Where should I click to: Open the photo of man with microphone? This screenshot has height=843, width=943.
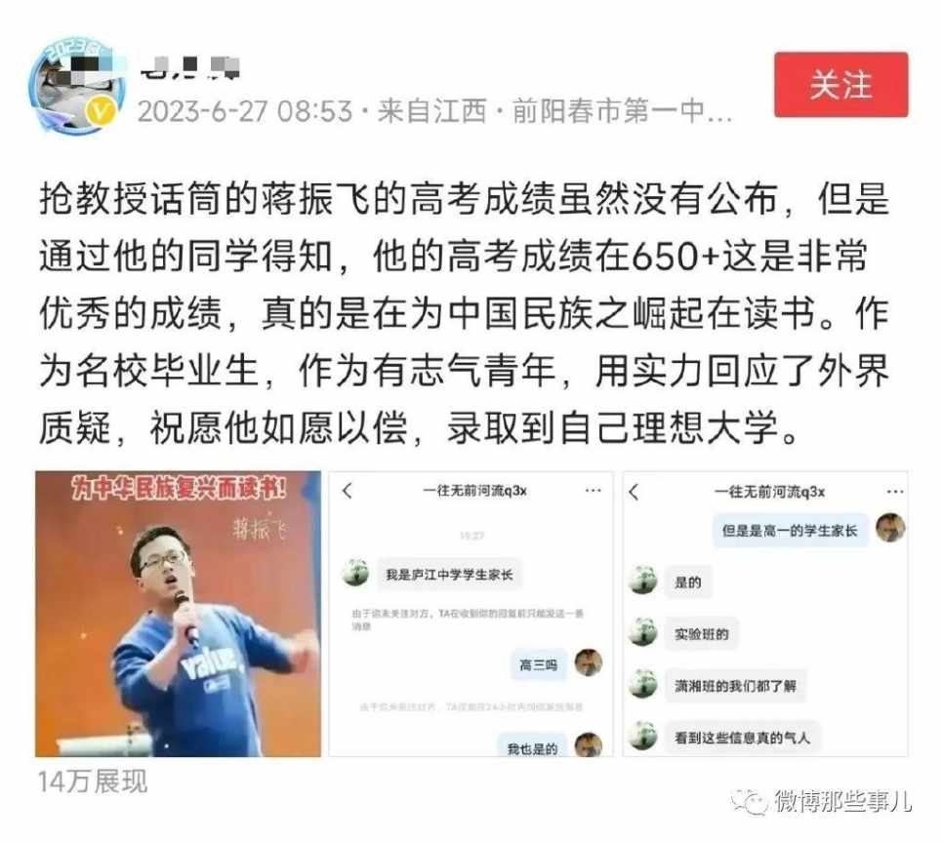178,614
